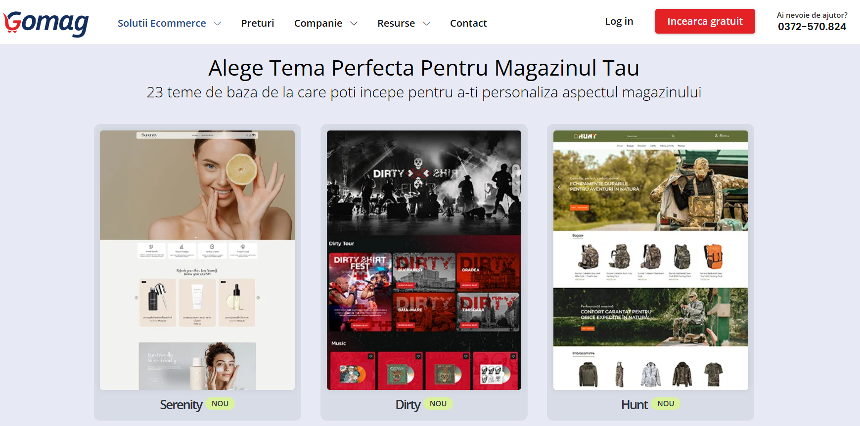Open the Dirty theme preview thumbnail
The image size is (860, 426).
[424, 260]
